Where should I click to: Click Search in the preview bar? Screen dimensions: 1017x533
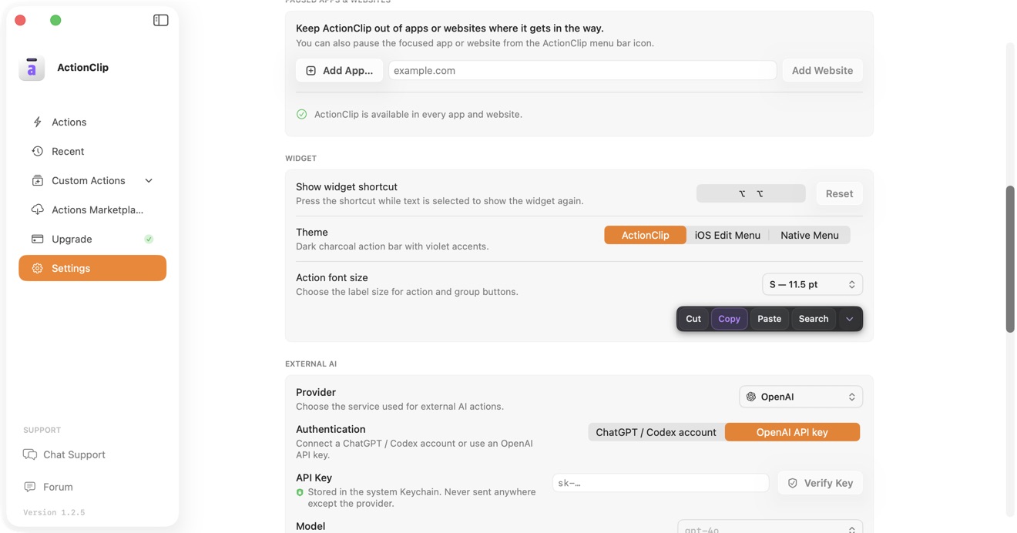(813, 320)
